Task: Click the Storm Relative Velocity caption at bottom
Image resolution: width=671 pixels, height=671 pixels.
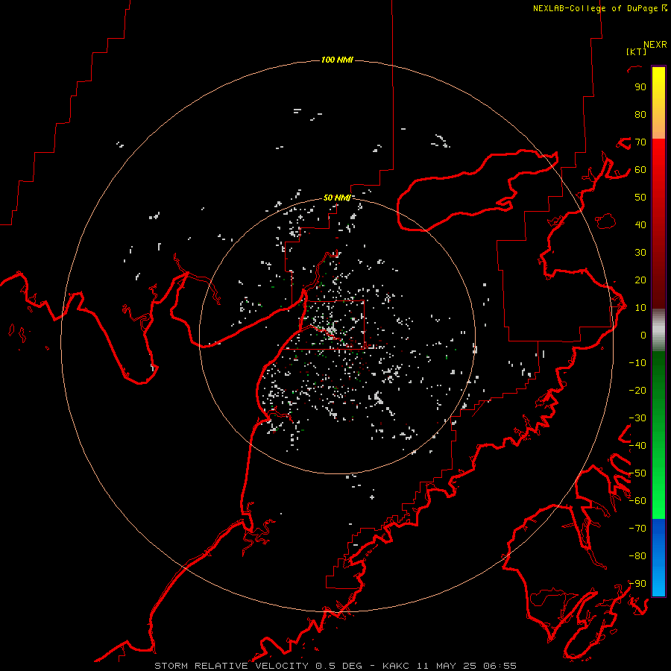Action: point(335,666)
